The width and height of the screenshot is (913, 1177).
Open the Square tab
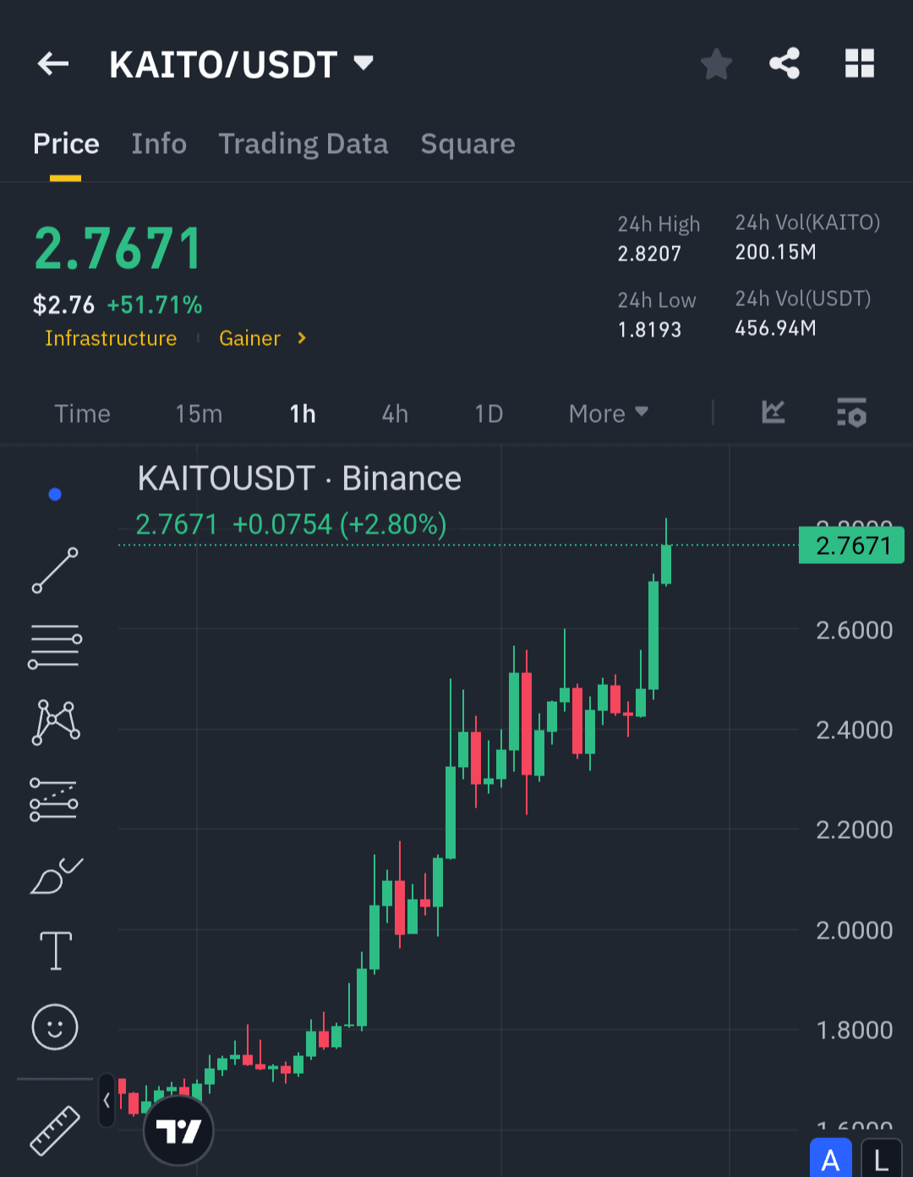tap(467, 144)
